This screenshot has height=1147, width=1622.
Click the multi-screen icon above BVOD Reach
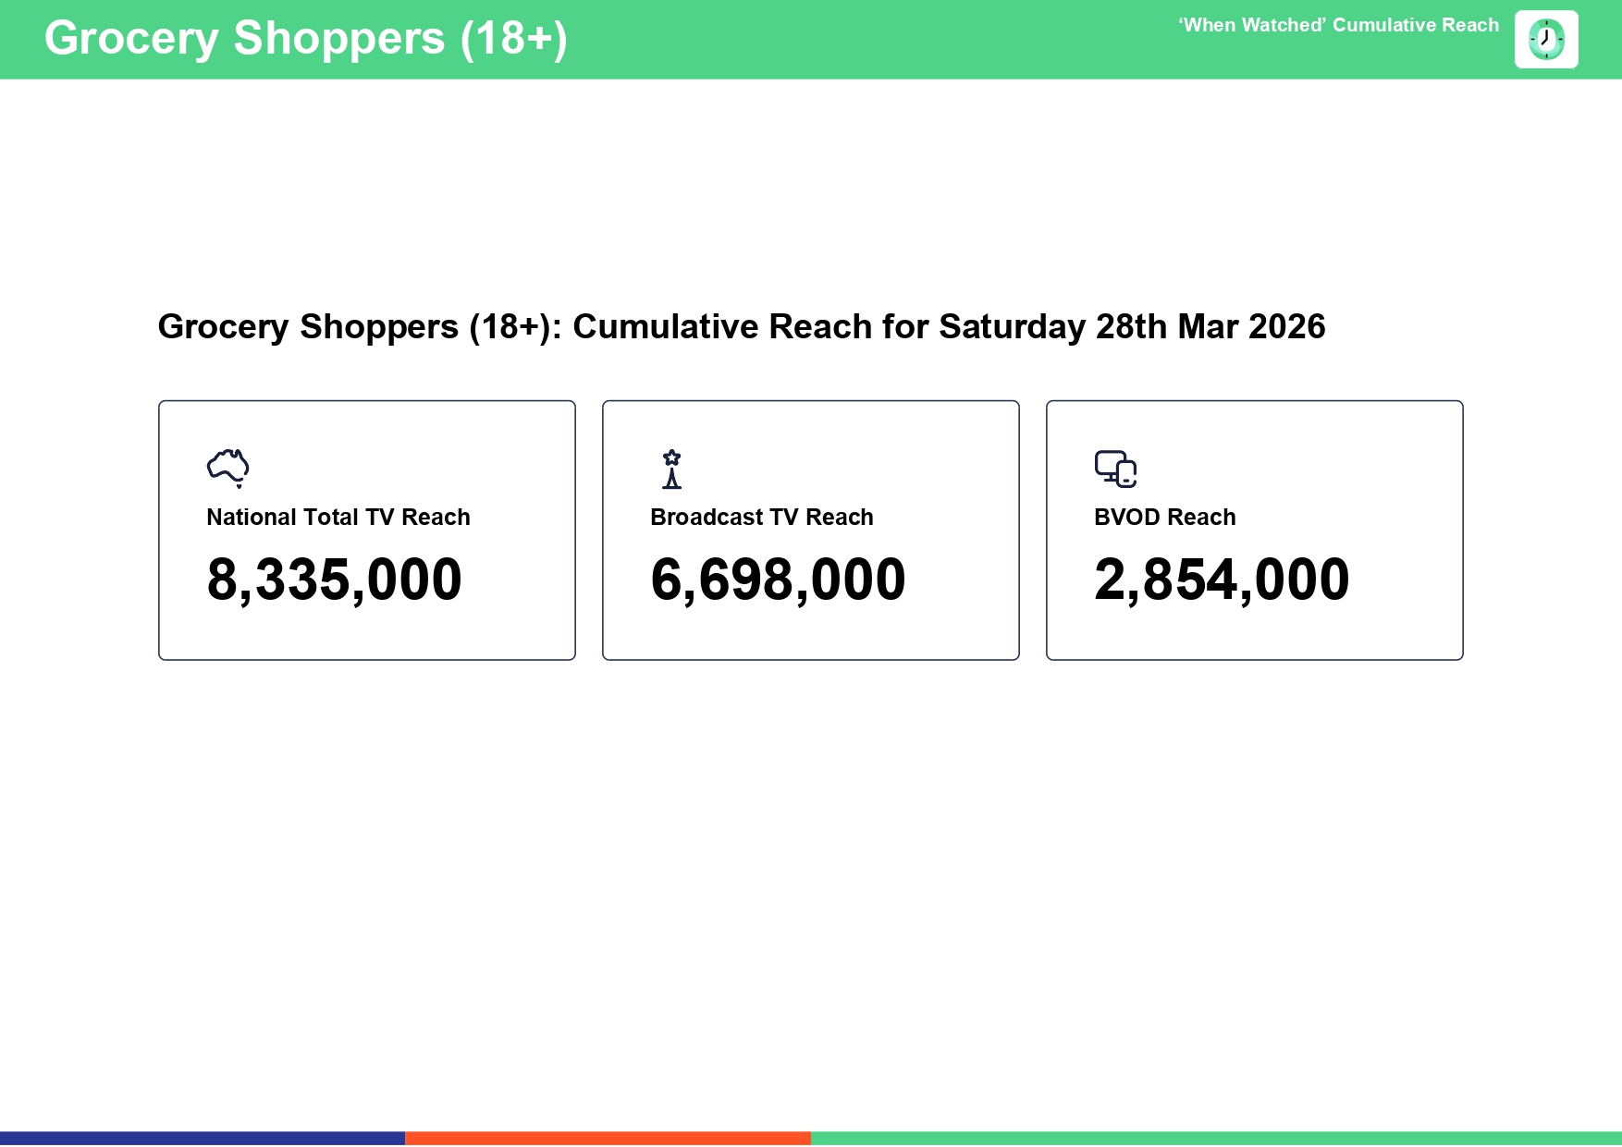tap(1116, 467)
